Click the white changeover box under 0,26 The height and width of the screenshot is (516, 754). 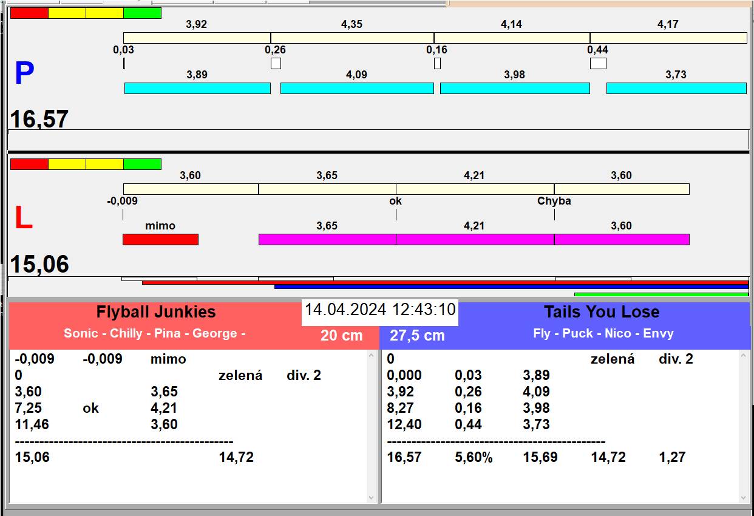[276, 63]
